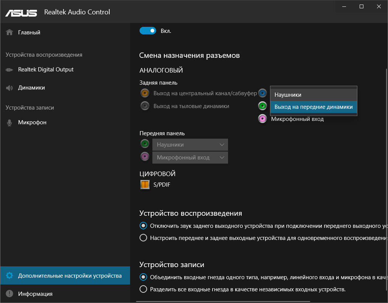Click the green front panel headphone jack icon

144,144
